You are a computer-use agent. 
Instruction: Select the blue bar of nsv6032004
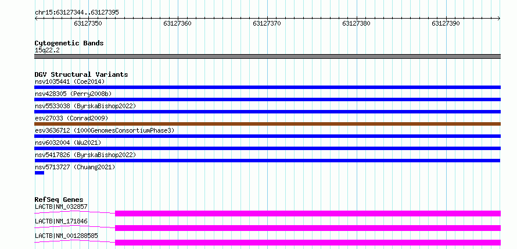tap(267, 148)
